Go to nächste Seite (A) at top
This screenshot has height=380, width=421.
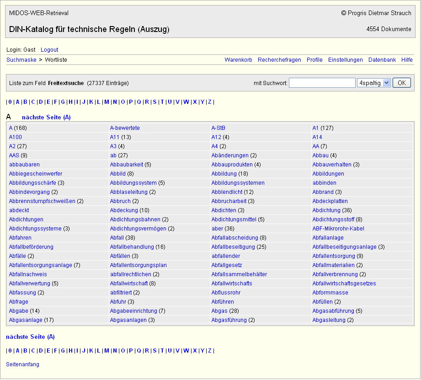pyautogui.click(x=46, y=118)
